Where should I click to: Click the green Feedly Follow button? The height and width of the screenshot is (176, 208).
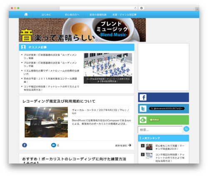154,120
